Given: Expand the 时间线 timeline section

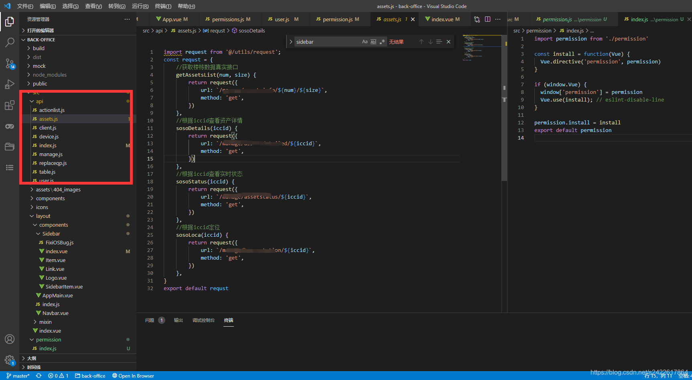Looking at the screenshot, I should [x=78, y=367].
